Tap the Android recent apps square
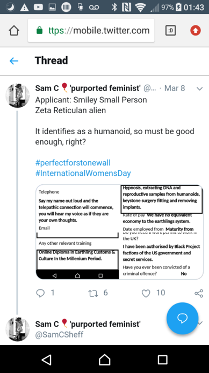This screenshot has width=209, height=373. (162, 360)
